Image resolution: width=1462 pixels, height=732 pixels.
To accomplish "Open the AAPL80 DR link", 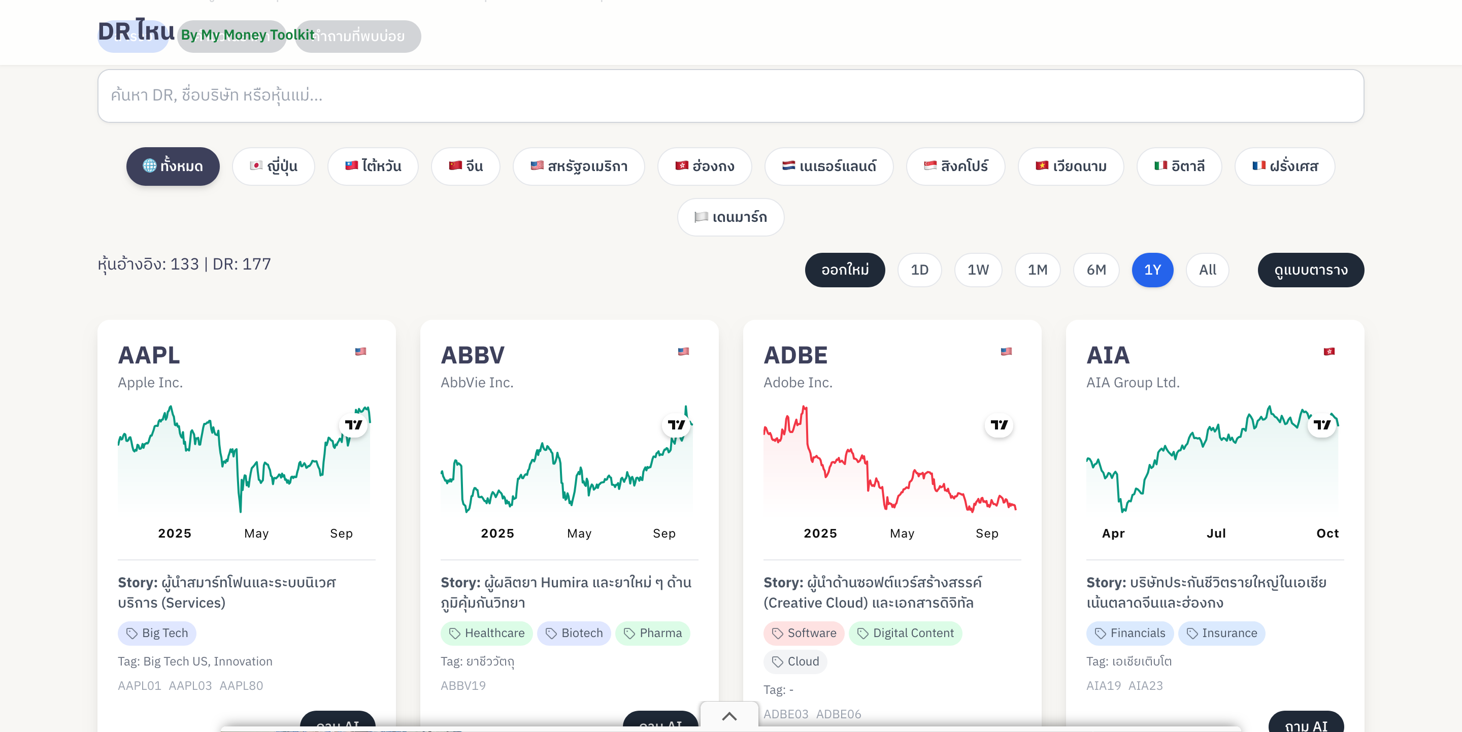I will (x=241, y=685).
